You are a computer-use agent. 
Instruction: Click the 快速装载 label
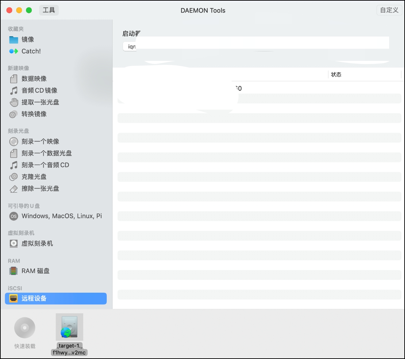pos(25,346)
